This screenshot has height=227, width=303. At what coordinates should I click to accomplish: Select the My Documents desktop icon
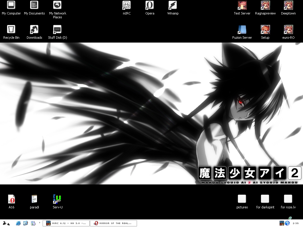34,5
